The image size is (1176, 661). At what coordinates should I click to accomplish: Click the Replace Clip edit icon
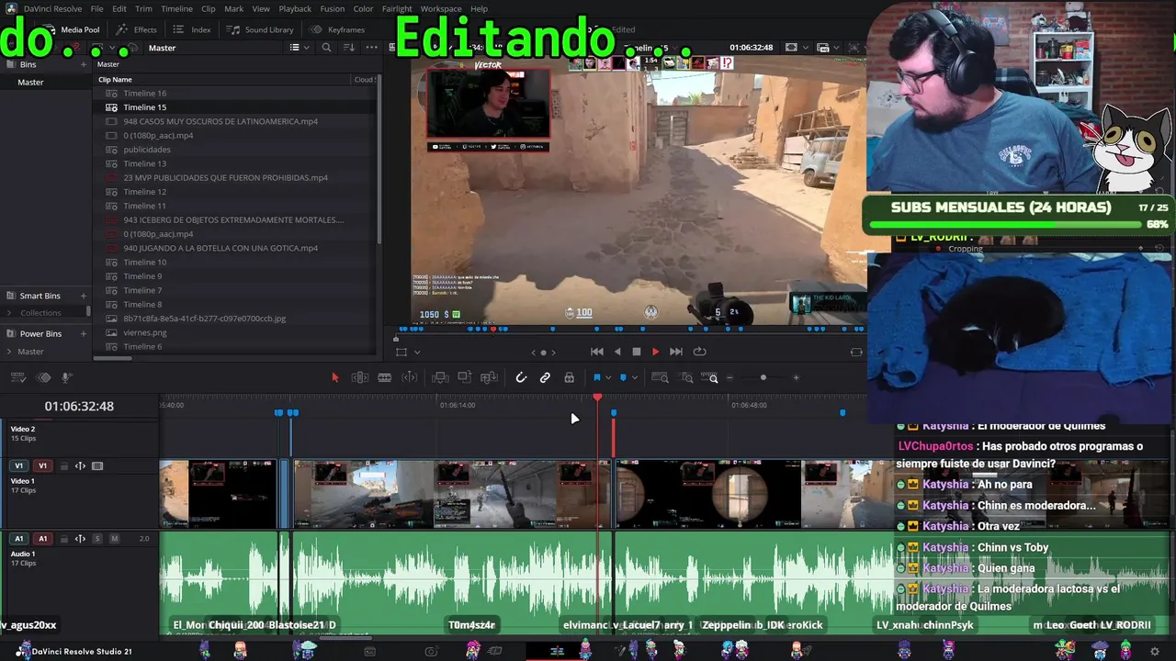[490, 377]
